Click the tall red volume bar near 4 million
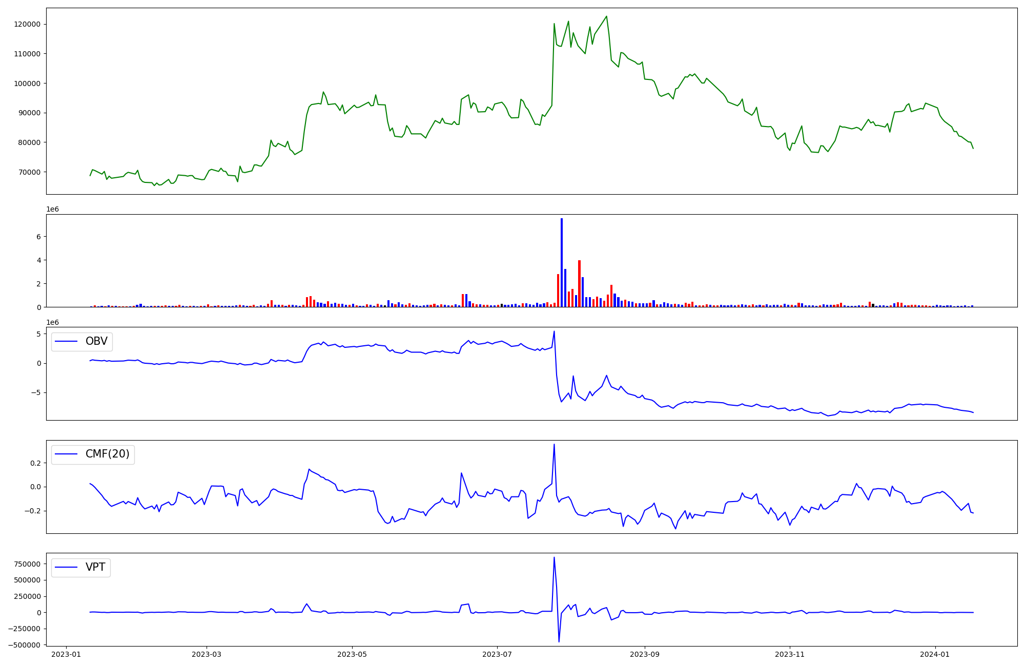 point(579,283)
